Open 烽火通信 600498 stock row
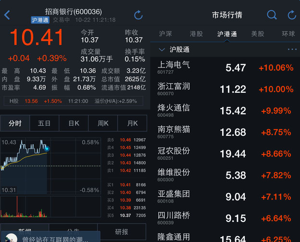Screen dimensions: 300x242 click(225, 110)
